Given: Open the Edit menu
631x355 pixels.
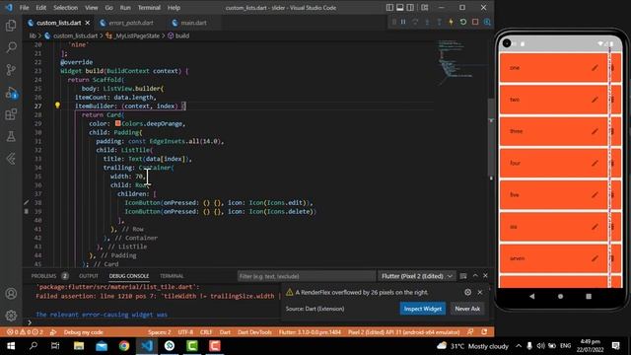Looking at the screenshot, I should [41, 8].
